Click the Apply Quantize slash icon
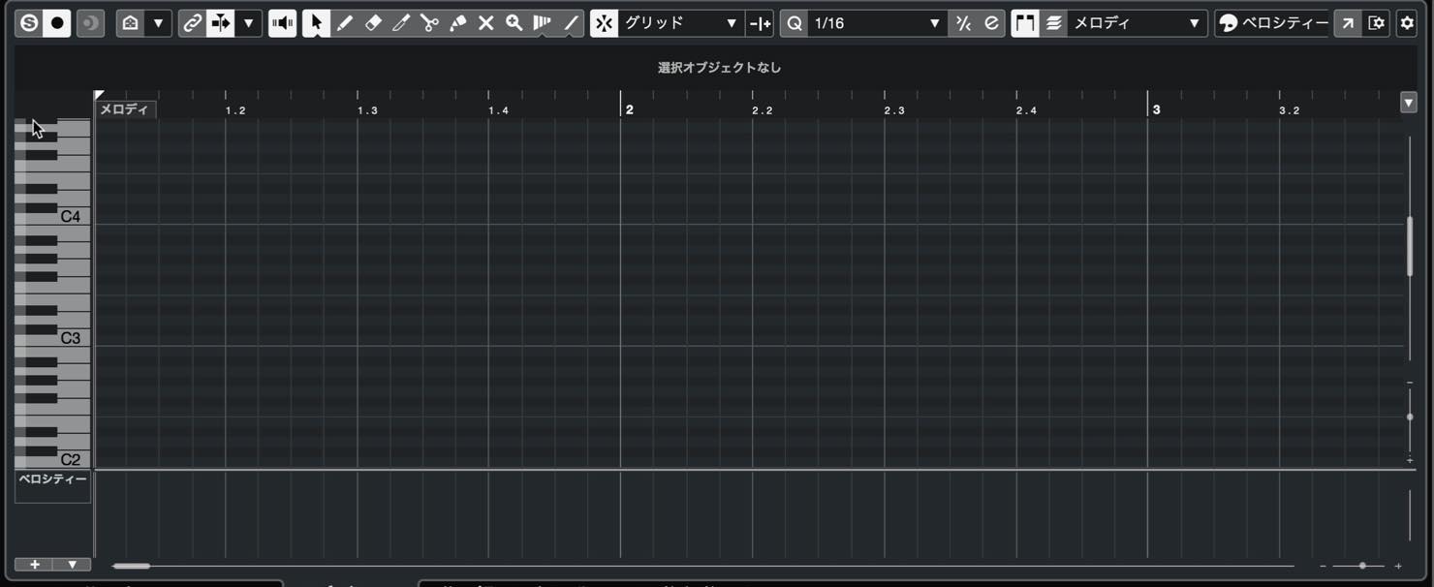1434x587 pixels. point(963,23)
